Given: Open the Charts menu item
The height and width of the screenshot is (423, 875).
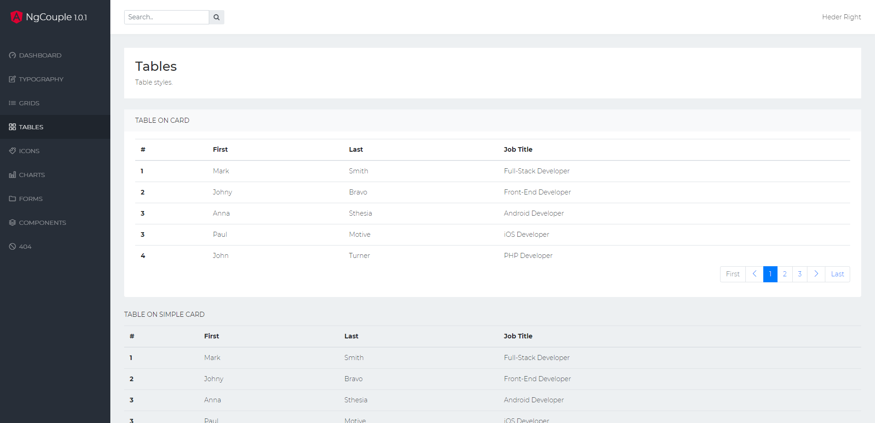Looking at the screenshot, I should pyautogui.click(x=55, y=175).
